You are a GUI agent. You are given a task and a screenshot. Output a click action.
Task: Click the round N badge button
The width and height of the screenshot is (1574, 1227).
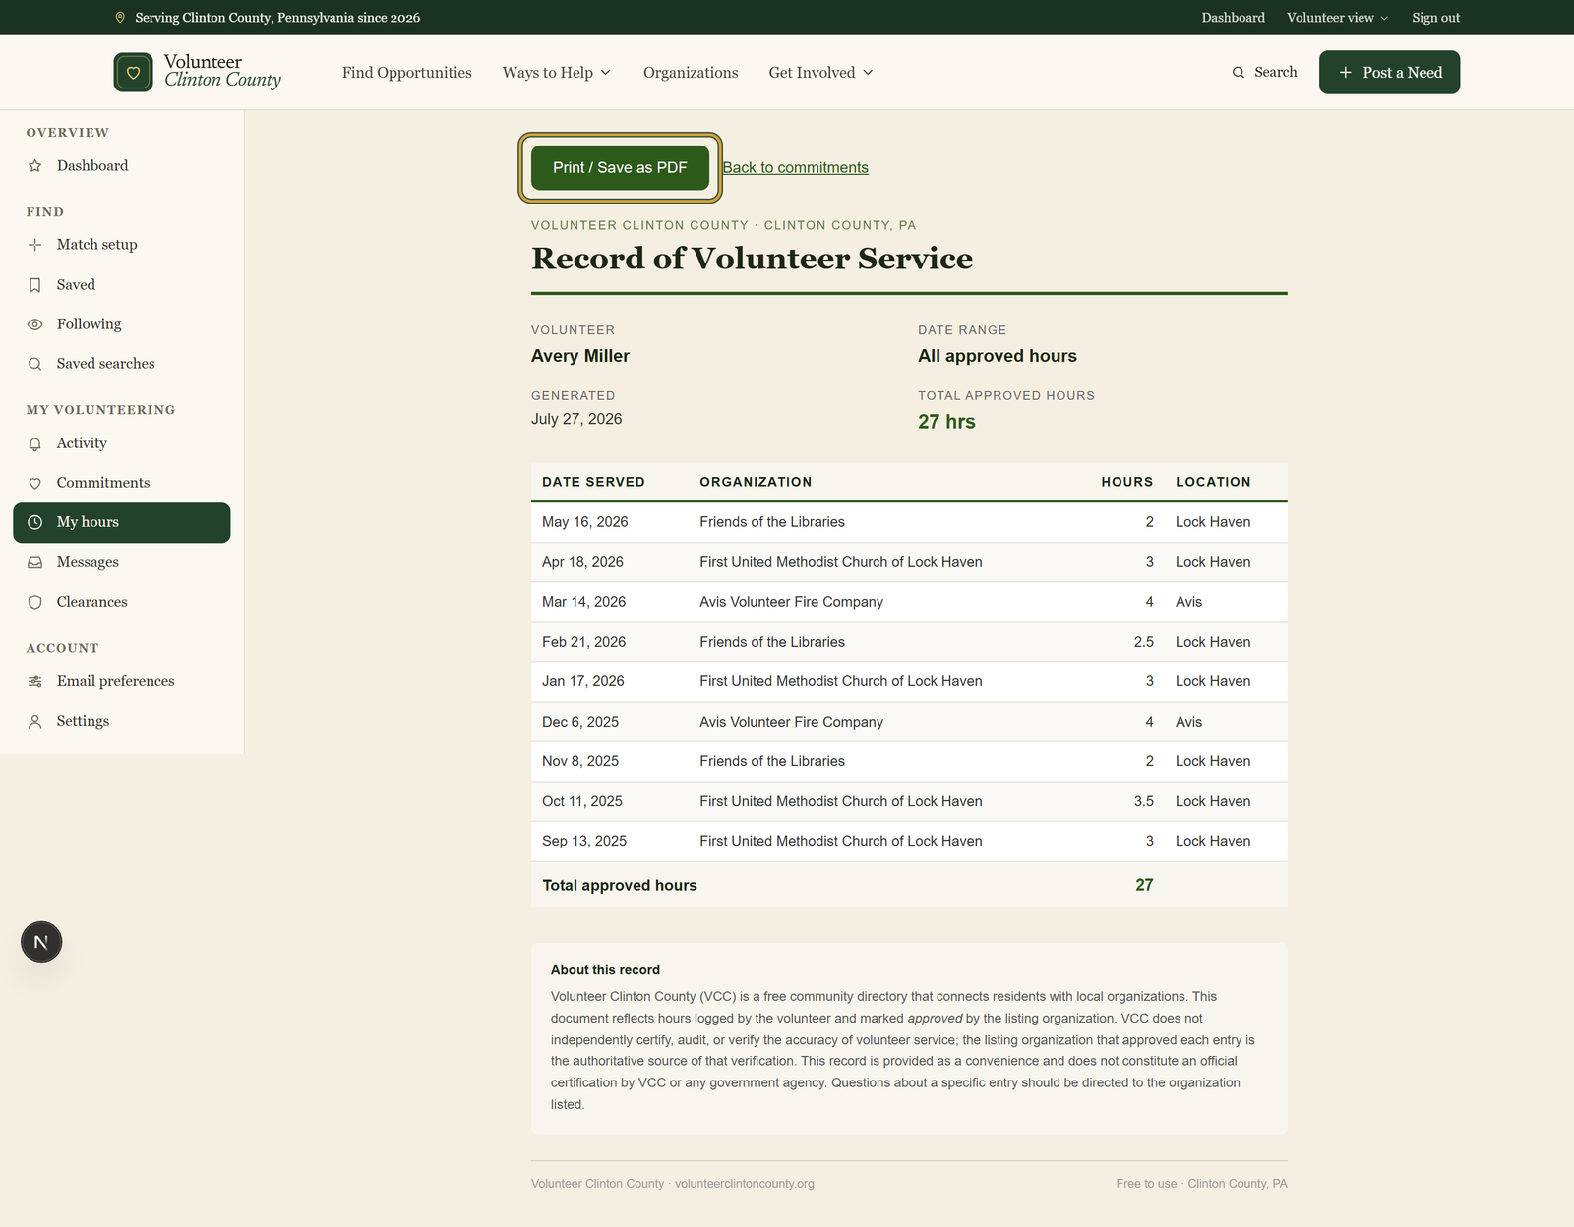click(x=41, y=942)
